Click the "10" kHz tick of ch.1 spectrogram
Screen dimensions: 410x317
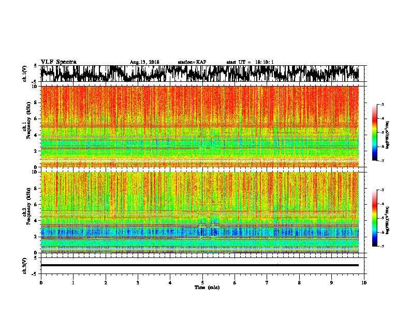pyautogui.click(x=35, y=87)
